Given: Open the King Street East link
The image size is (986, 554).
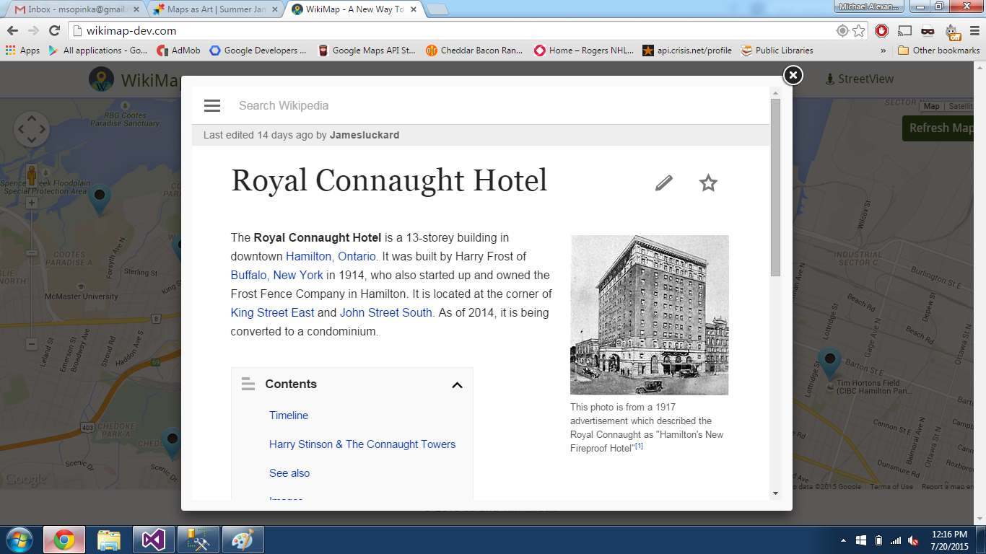Looking at the screenshot, I should [x=272, y=312].
